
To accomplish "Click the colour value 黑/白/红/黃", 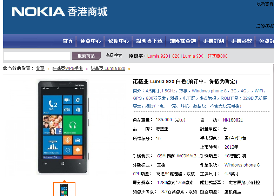I will click(x=235, y=138).
